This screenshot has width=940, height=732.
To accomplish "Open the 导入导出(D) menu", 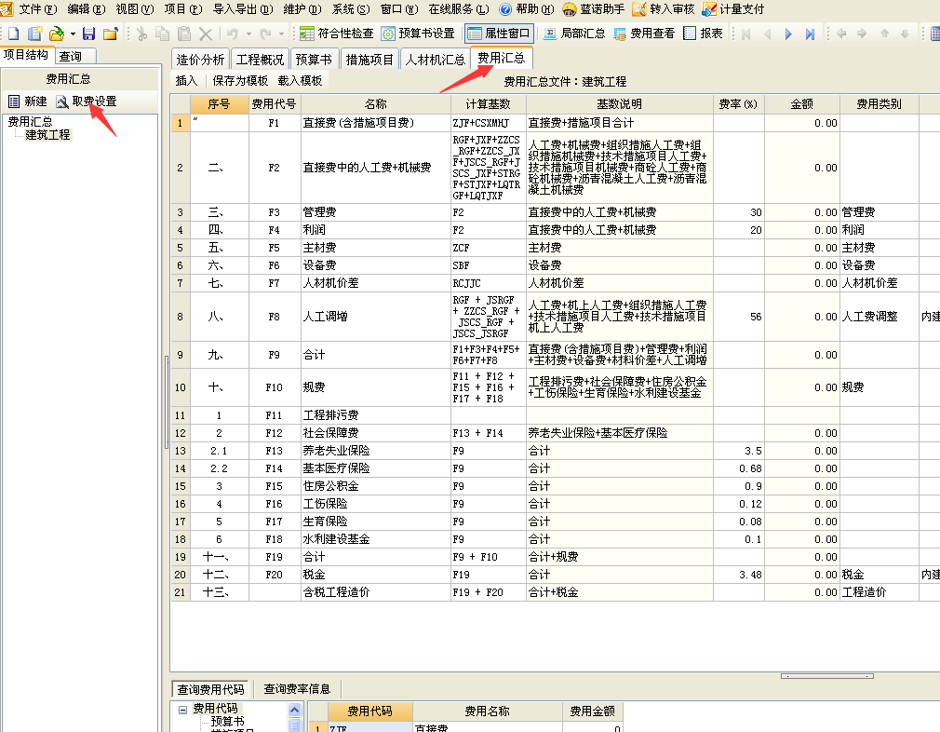I will click(243, 9).
